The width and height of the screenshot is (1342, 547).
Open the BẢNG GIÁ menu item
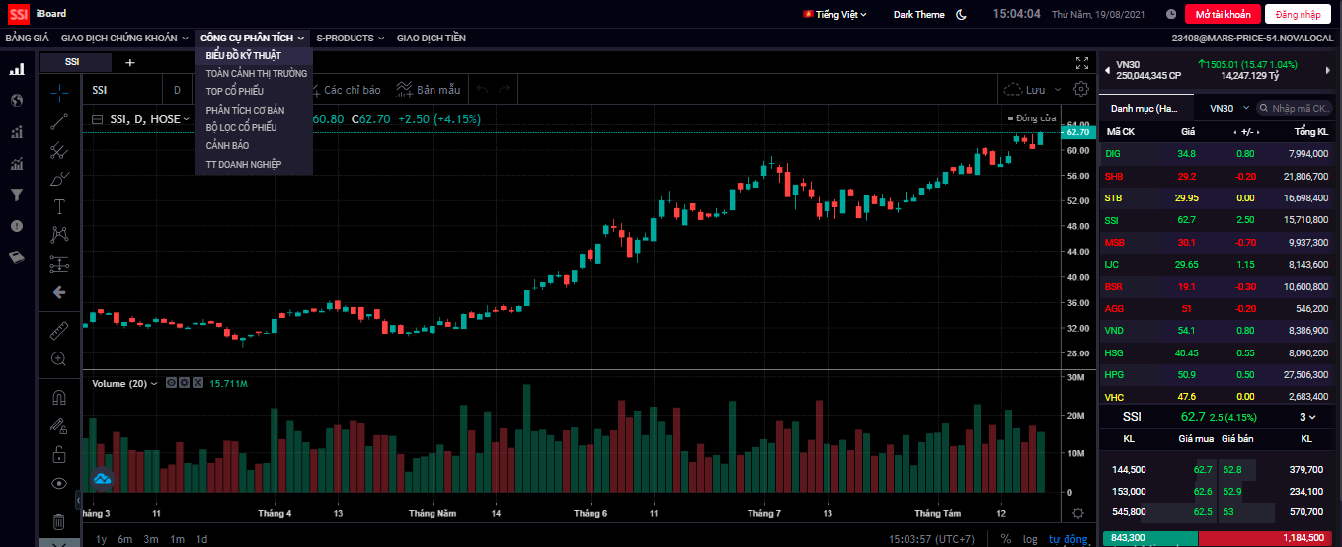[x=27, y=38]
